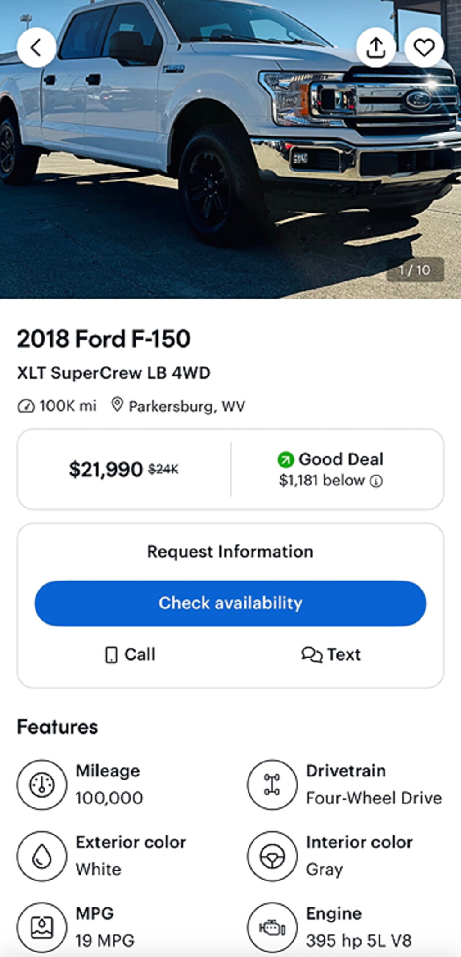Click the green Good Deal arrow icon
Screen dimensions: 461x957
[x=285, y=459]
